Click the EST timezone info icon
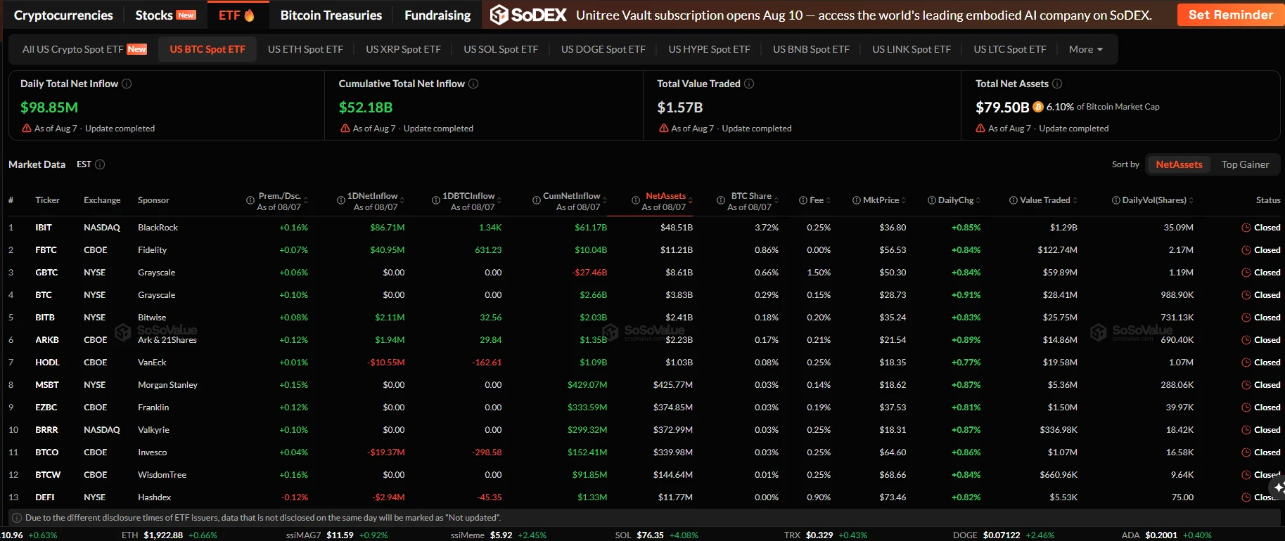The width and height of the screenshot is (1285, 541). pos(100,164)
